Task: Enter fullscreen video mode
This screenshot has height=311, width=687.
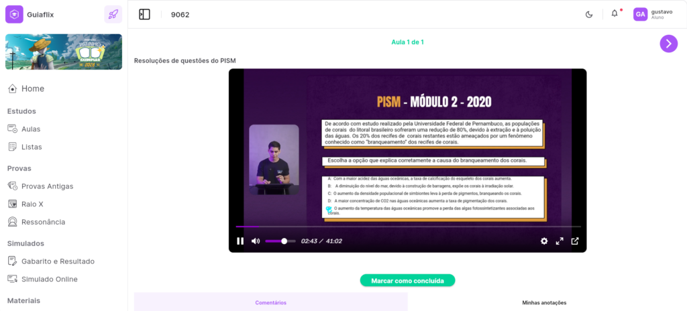Action: click(x=560, y=241)
